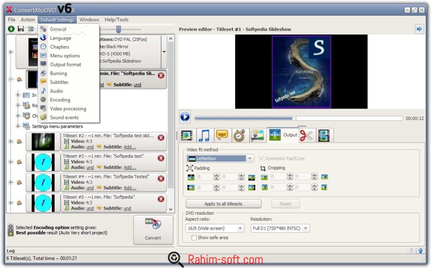Click the Add... subtitle link for Titleset #2
The width and height of the screenshot is (431, 268).
(x=130, y=147)
